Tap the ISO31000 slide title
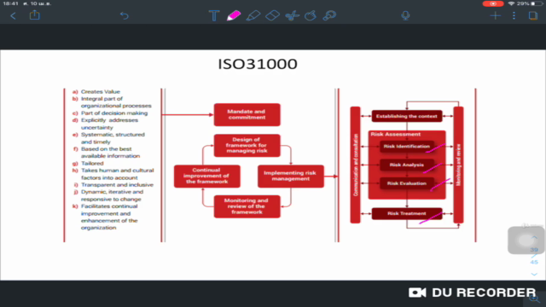546x307 pixels. click(x=258, y=64)
